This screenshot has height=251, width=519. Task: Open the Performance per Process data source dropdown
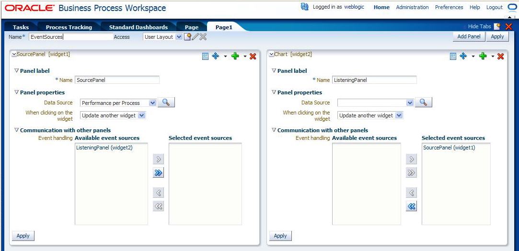(x=152, y=103)
